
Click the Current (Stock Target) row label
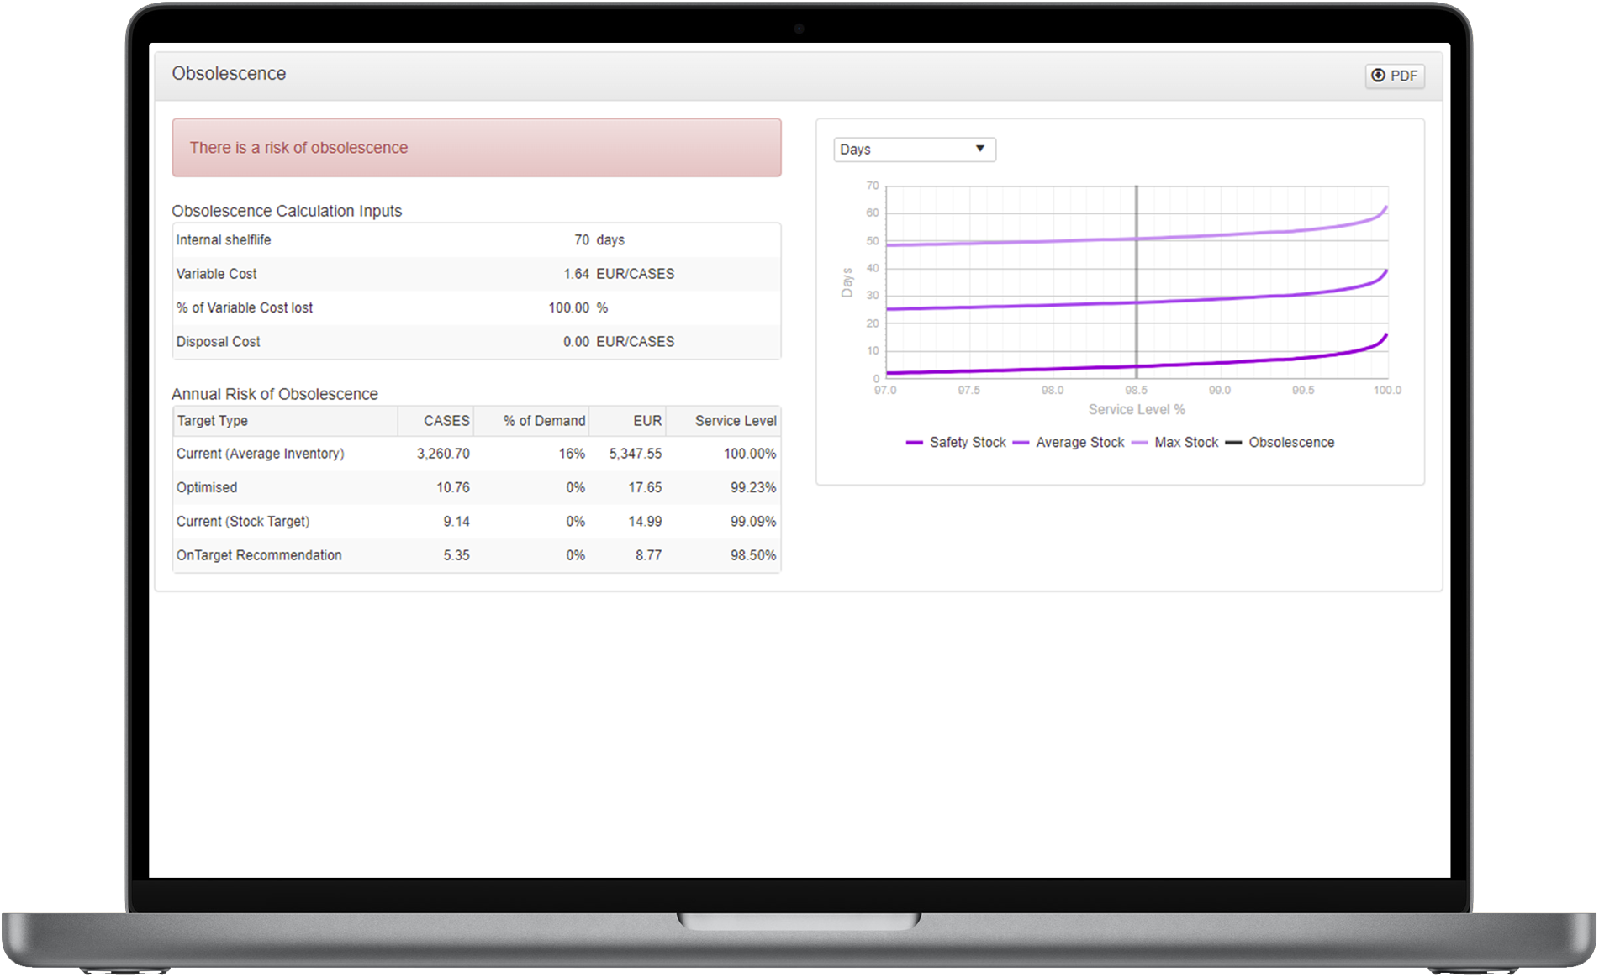tap(243, 522)
